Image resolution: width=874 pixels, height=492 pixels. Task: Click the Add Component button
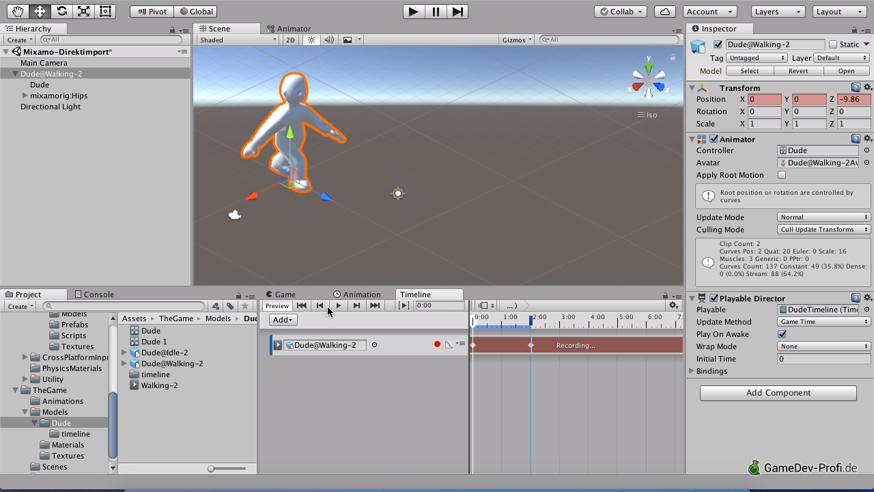coord(778,393)
